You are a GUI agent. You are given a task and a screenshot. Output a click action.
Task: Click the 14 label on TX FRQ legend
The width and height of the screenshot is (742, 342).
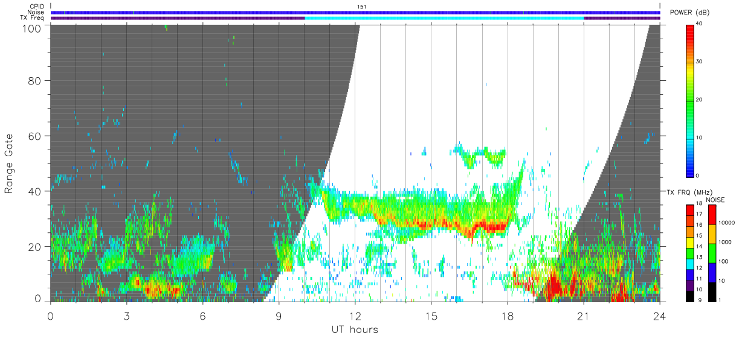[x=699, y=246]
